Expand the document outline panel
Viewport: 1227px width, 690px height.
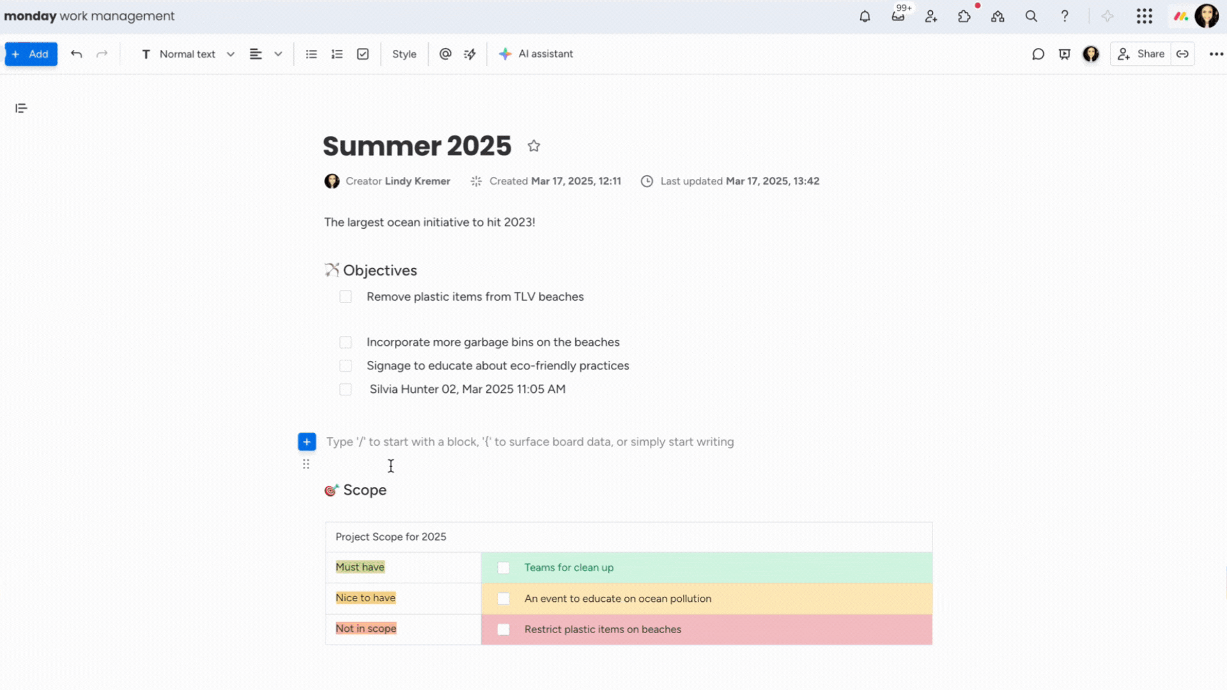21,107
